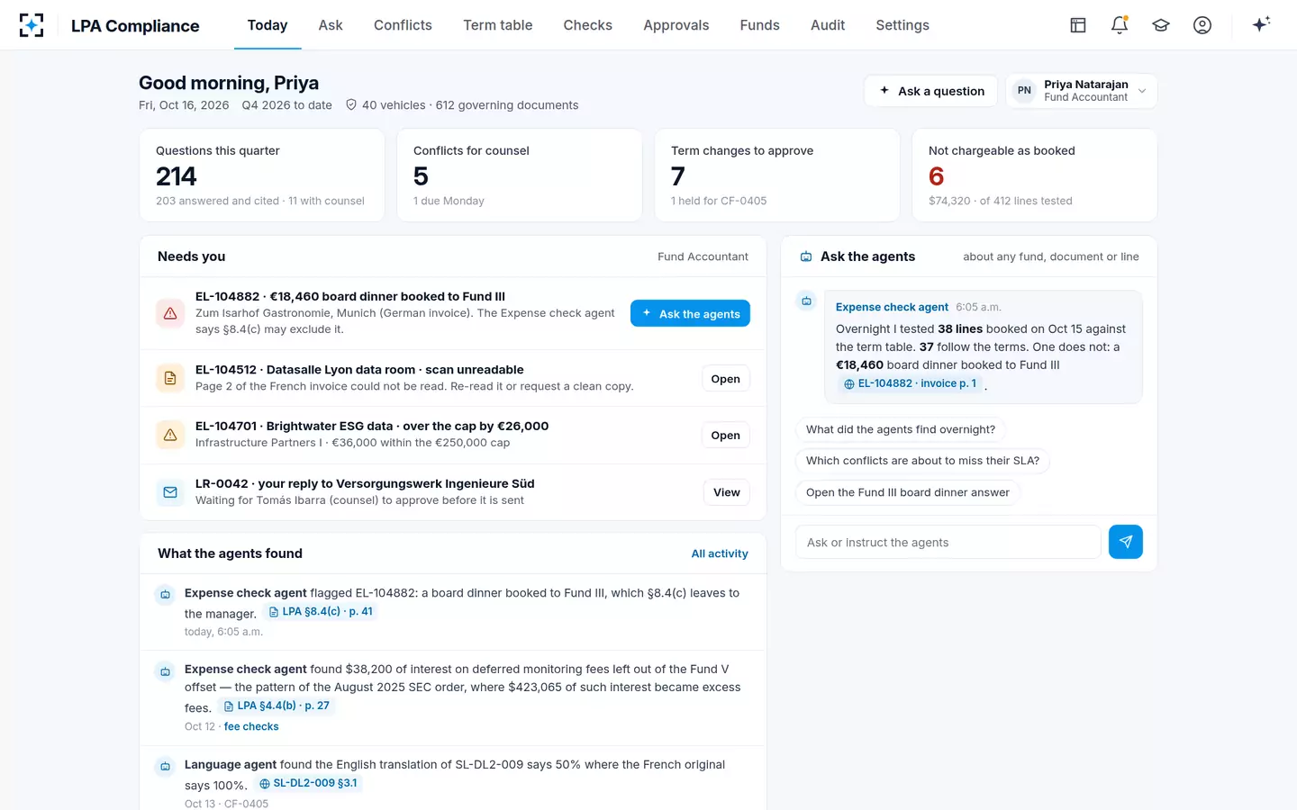This screenshot has height=810, width=1297.
Task: Click the Ask a question button
Action: point(931,91)
